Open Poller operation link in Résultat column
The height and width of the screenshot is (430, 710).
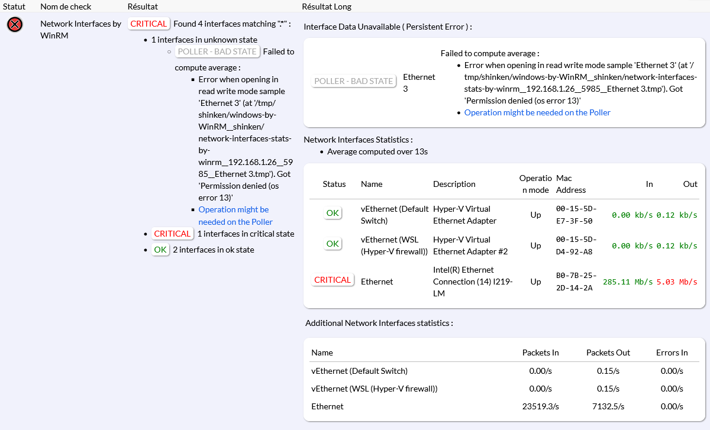coord(235,216)
